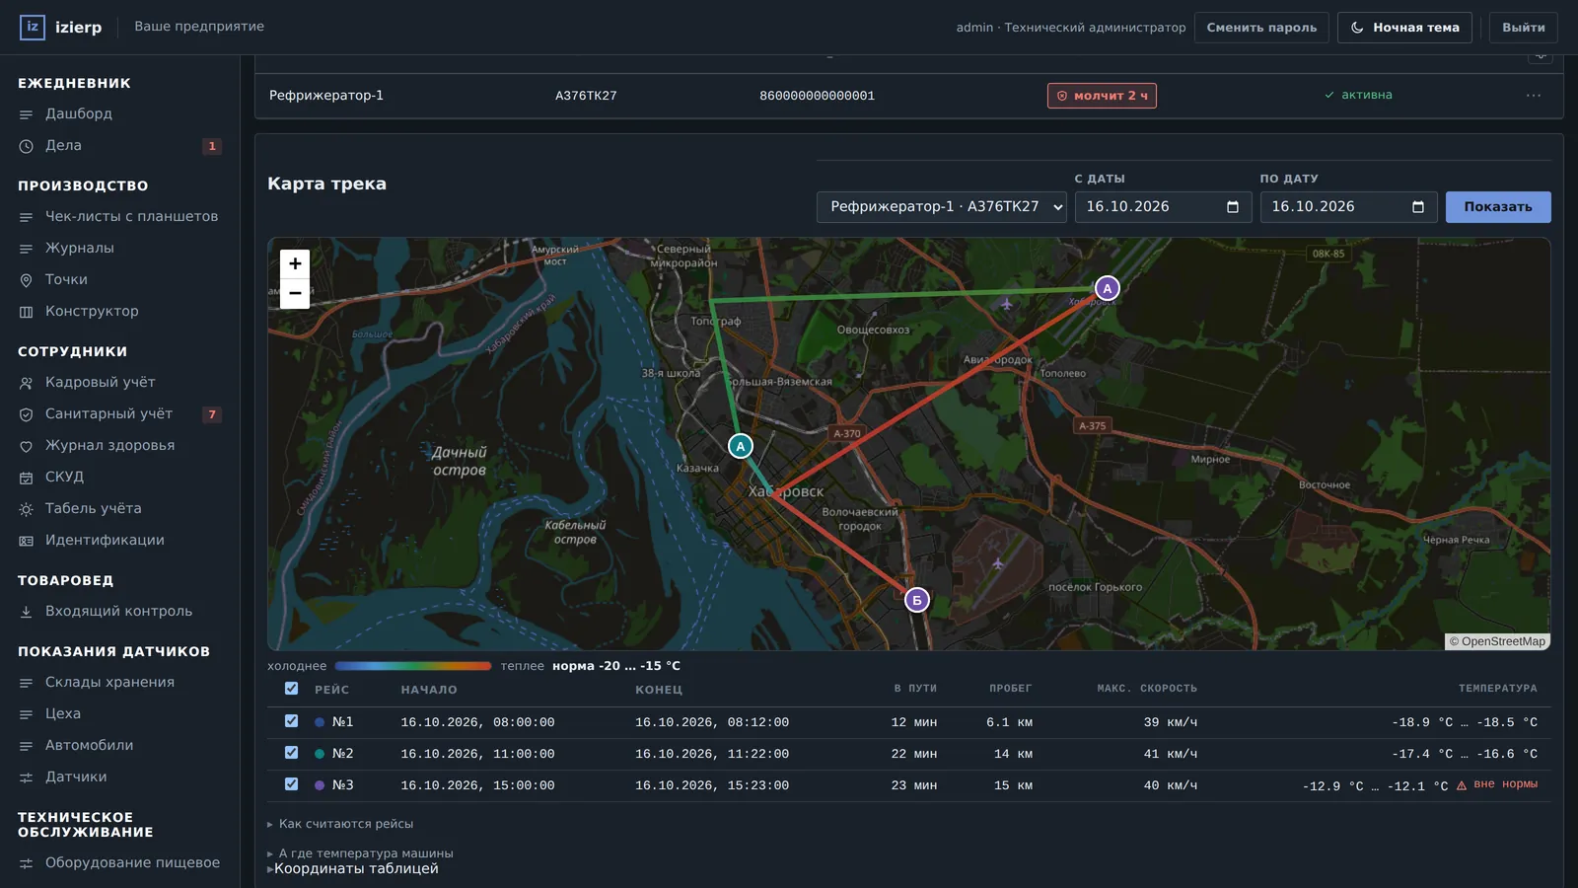1578x888 pixels.
Task: Uncheck trip №3 checkbox
Action: (x=291, y=784)
